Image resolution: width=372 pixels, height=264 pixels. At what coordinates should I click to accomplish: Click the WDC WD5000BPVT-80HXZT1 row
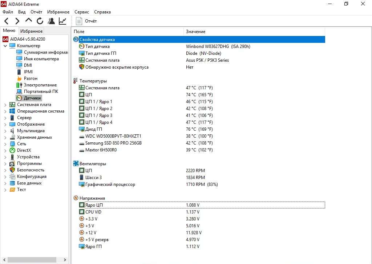pos(202,136)
